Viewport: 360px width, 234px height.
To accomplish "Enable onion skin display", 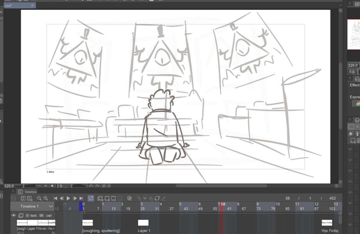I will 129,198.
